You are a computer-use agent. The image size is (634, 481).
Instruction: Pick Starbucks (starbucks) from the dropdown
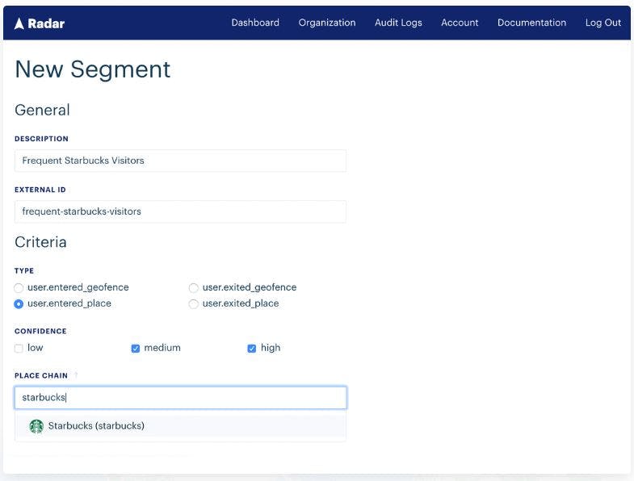(180, 426)
